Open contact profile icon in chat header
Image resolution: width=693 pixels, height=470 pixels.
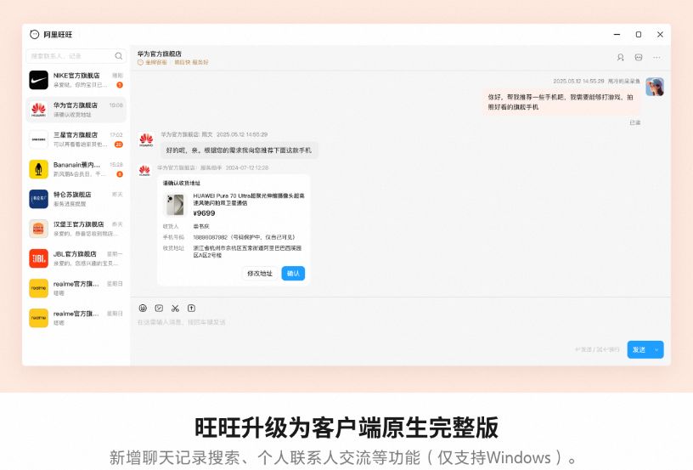[x=621, y=58]
